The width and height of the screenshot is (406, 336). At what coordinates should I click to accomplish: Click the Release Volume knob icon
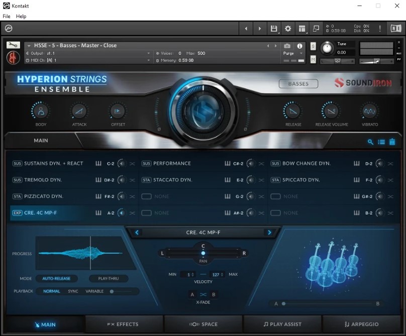pos(331,111)
